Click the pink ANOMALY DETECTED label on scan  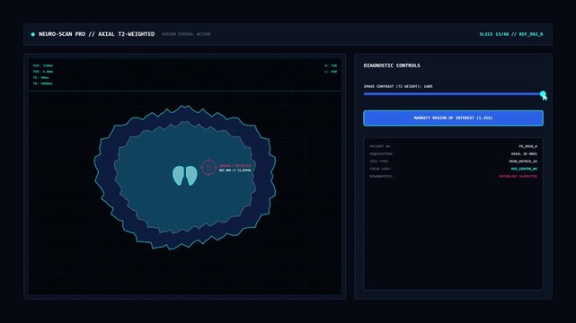coord(235,166)
